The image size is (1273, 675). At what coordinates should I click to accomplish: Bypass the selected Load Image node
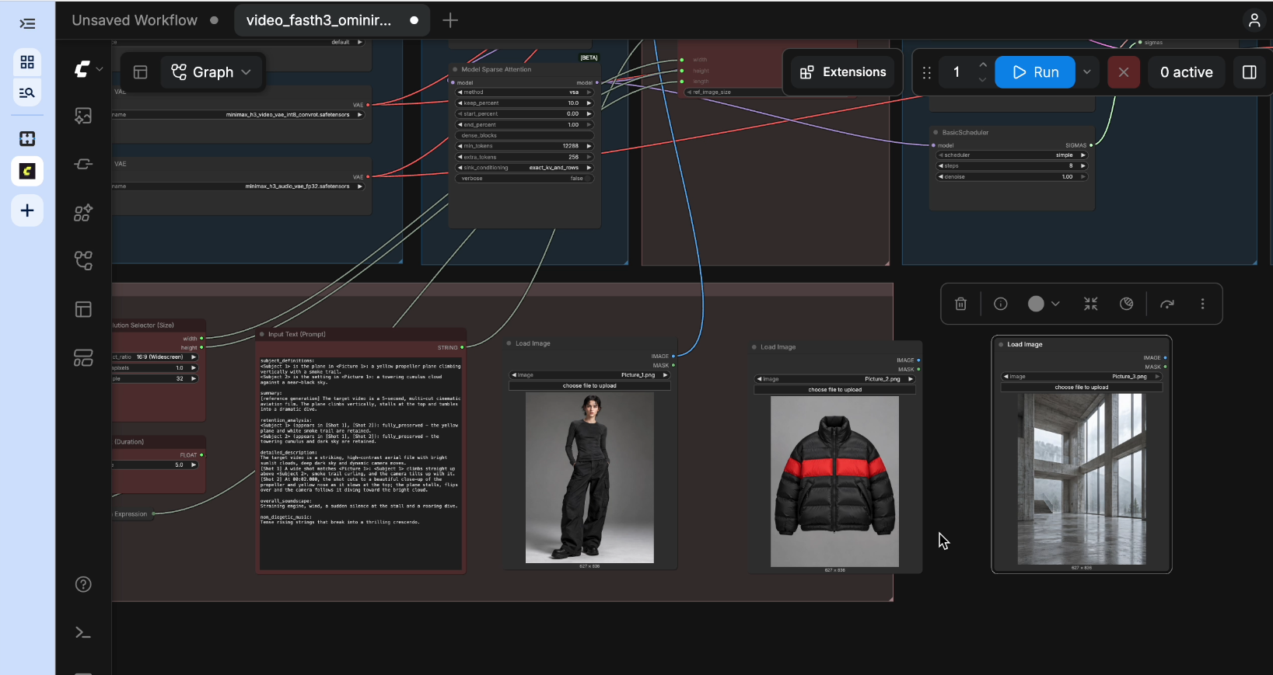[x=1127, y=304]
